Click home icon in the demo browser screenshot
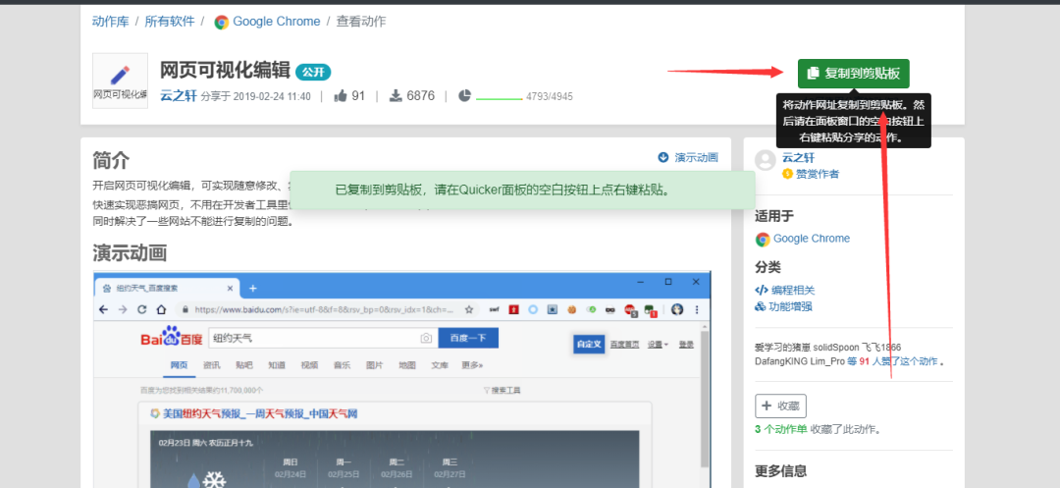 click(x=161, y=309)
